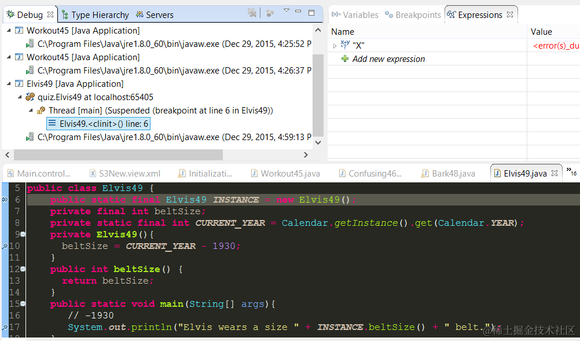Open the Workout45.java editor tab
Image resolution: width=580 pixels, height=341 pixels.
coord(285,174)
